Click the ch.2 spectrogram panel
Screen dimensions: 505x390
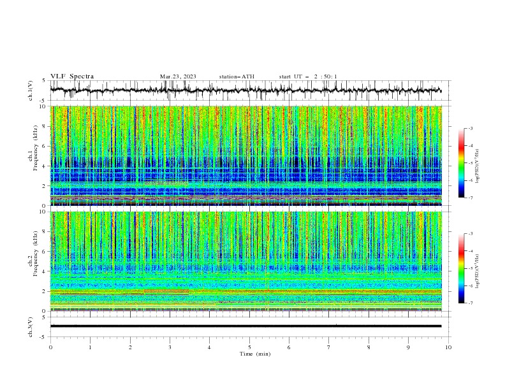pos(245,261)
